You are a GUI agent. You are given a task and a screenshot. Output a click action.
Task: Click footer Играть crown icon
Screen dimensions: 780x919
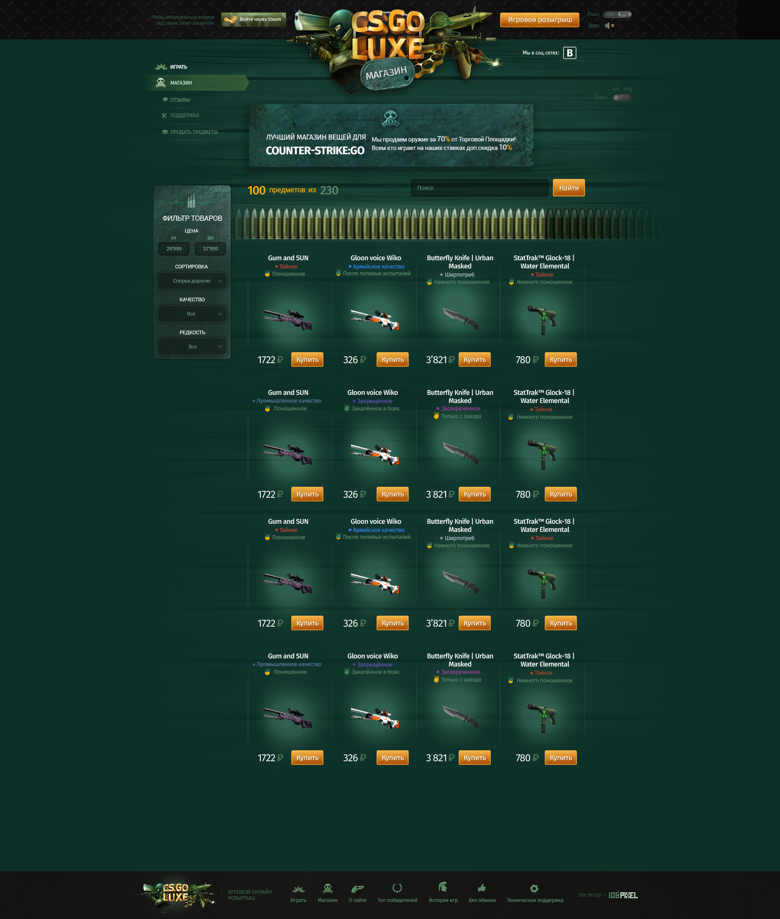tap(299, 889)
